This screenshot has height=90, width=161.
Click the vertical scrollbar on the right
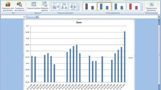point(159,54)
